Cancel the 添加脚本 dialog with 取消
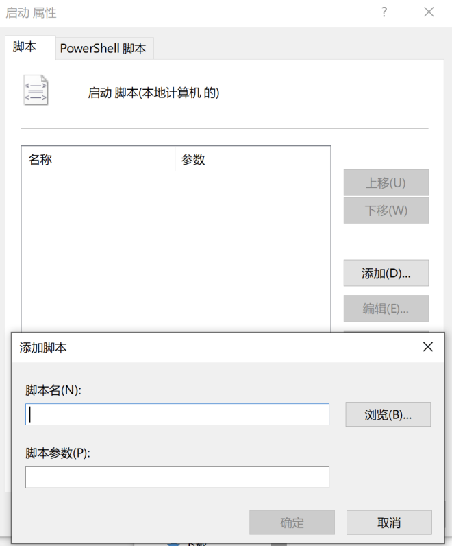The height and width of the screenshot is (546, 452). (389, 523)
